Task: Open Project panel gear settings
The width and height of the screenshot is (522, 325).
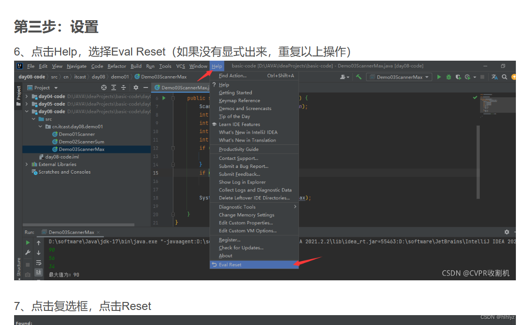Action: pyautogui.click(x=136, y=87)
